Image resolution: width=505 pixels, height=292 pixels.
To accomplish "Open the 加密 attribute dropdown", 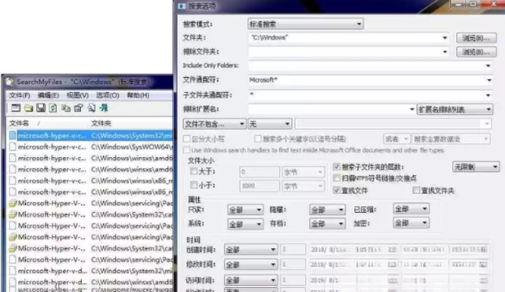I will pyautogui.click(x=411, y=222).
